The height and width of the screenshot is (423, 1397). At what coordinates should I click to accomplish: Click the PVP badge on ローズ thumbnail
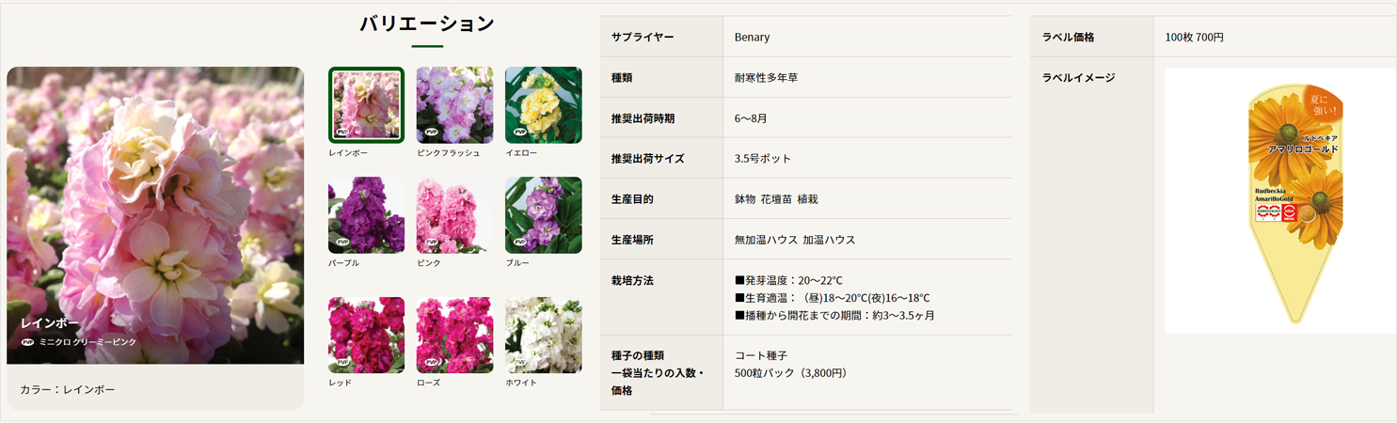(432, 362)
